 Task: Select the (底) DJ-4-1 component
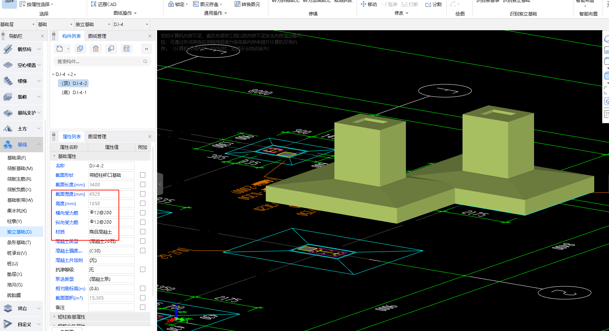click(x=74, y=93)
